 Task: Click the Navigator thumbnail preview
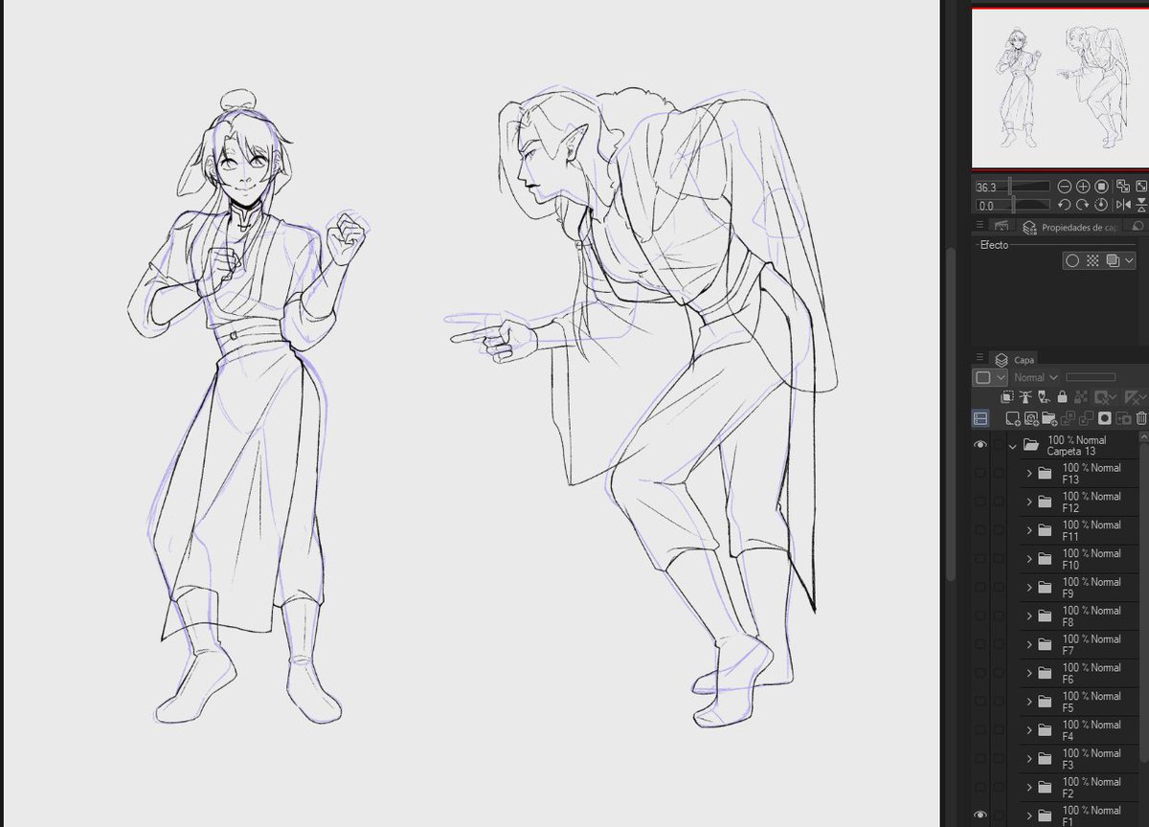pyautogui.click(x=1060, y=88)
